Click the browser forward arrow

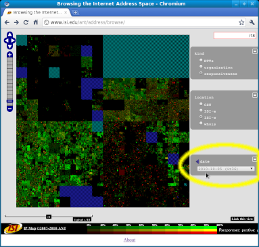(16, 22)
